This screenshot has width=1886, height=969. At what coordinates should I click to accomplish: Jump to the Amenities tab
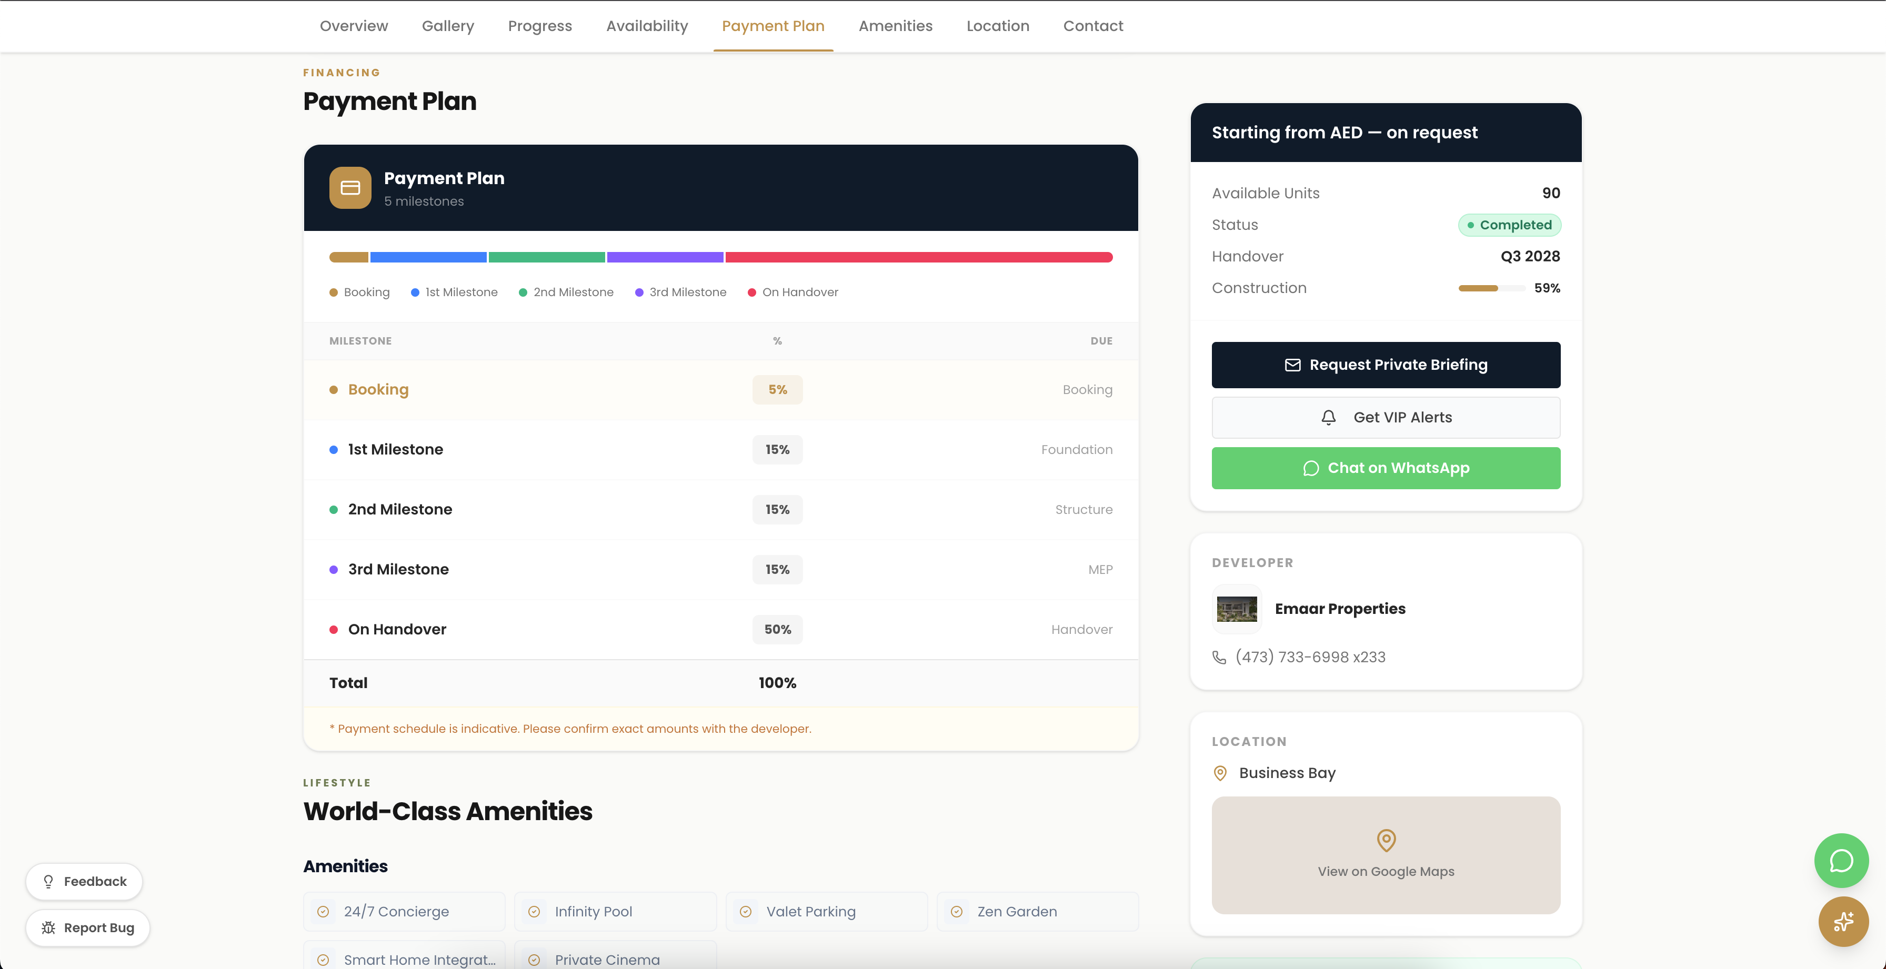point(896,26)
